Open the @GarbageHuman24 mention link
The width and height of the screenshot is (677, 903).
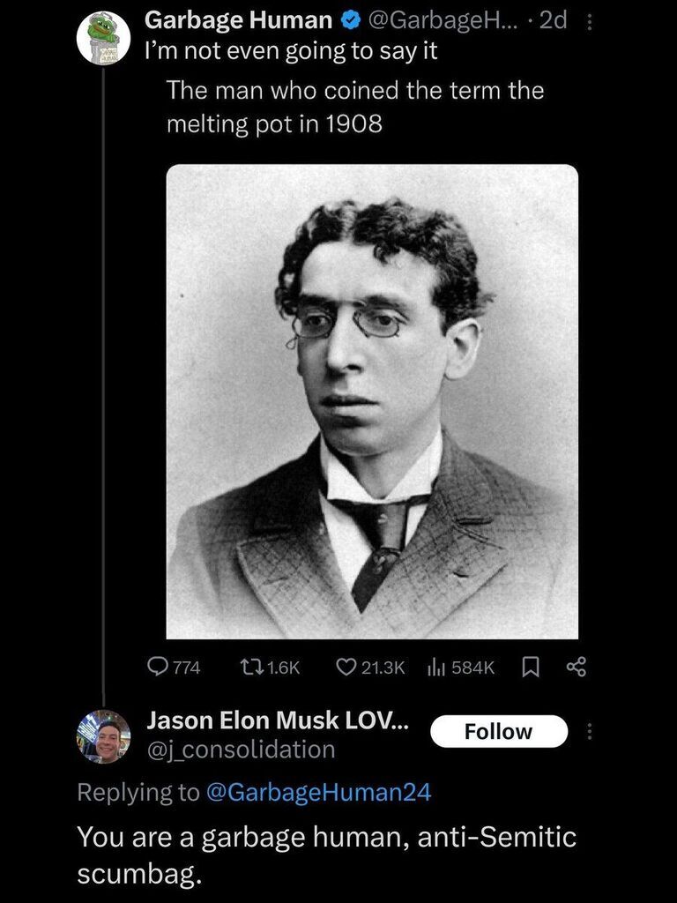[317, 793]
